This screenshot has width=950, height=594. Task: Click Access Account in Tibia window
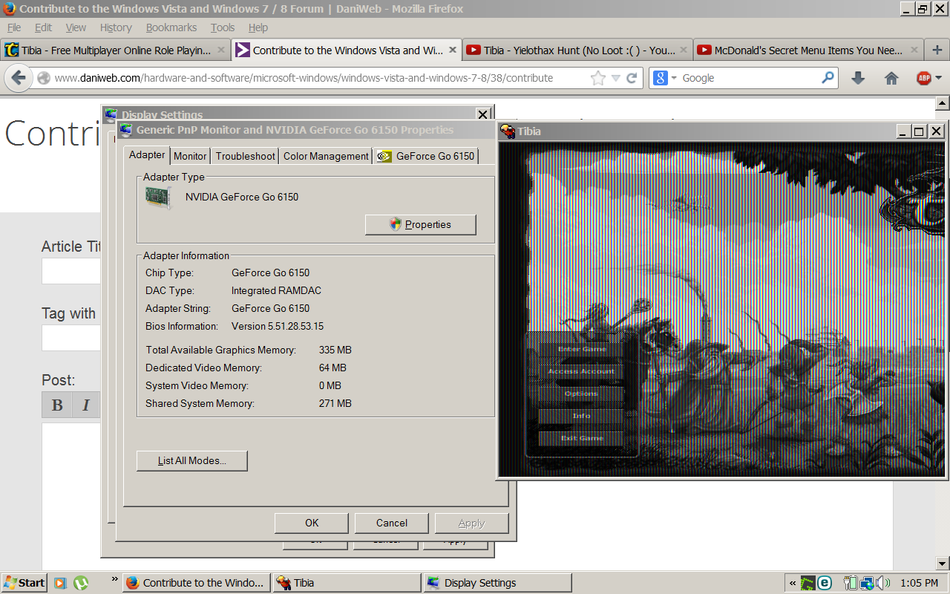pos(582,371)
